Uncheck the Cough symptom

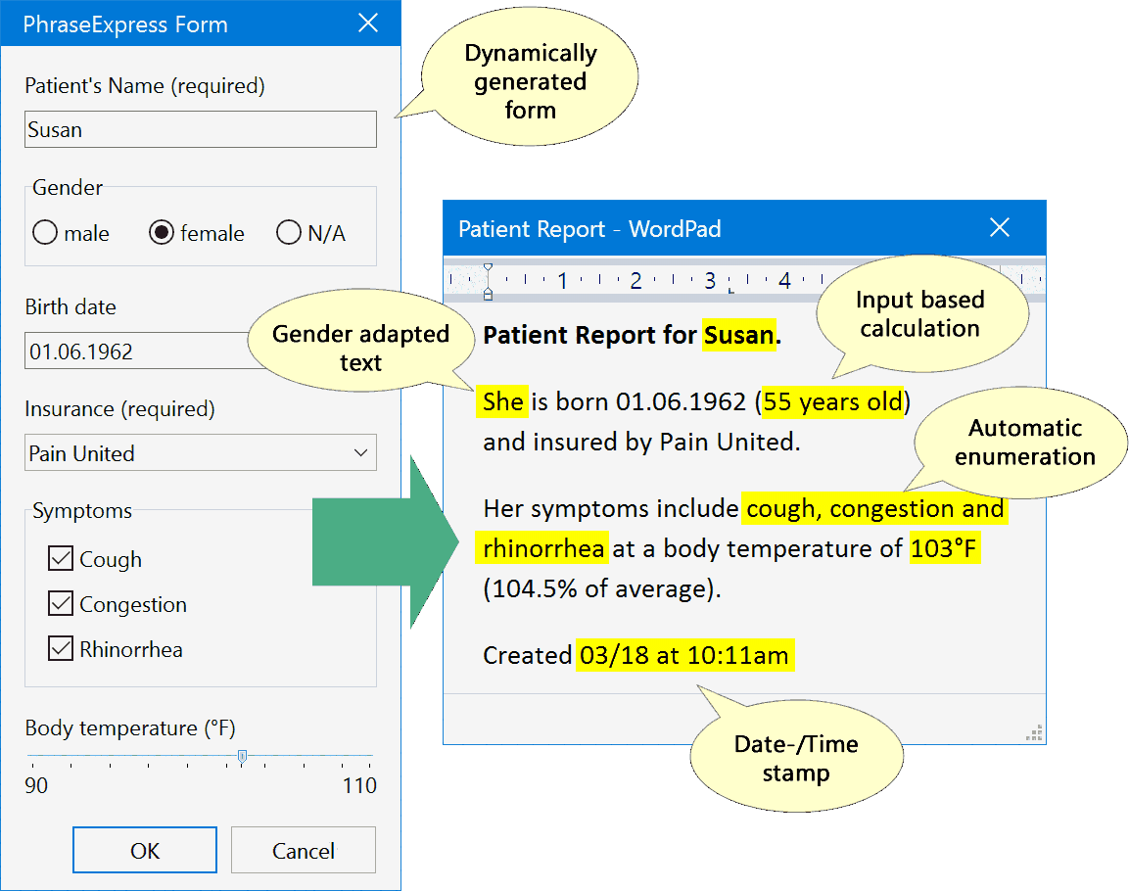point(60,558)
